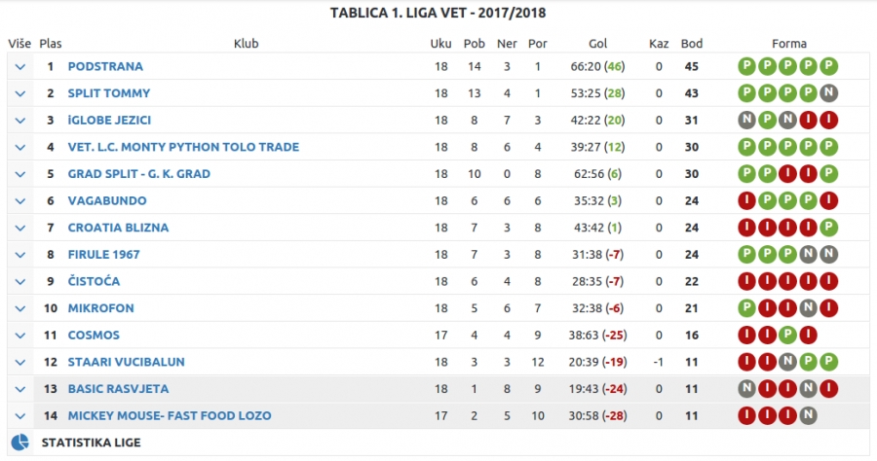
Task: Click Mickey Mouse's gray N form badge
Action: (x=808, y=416)
